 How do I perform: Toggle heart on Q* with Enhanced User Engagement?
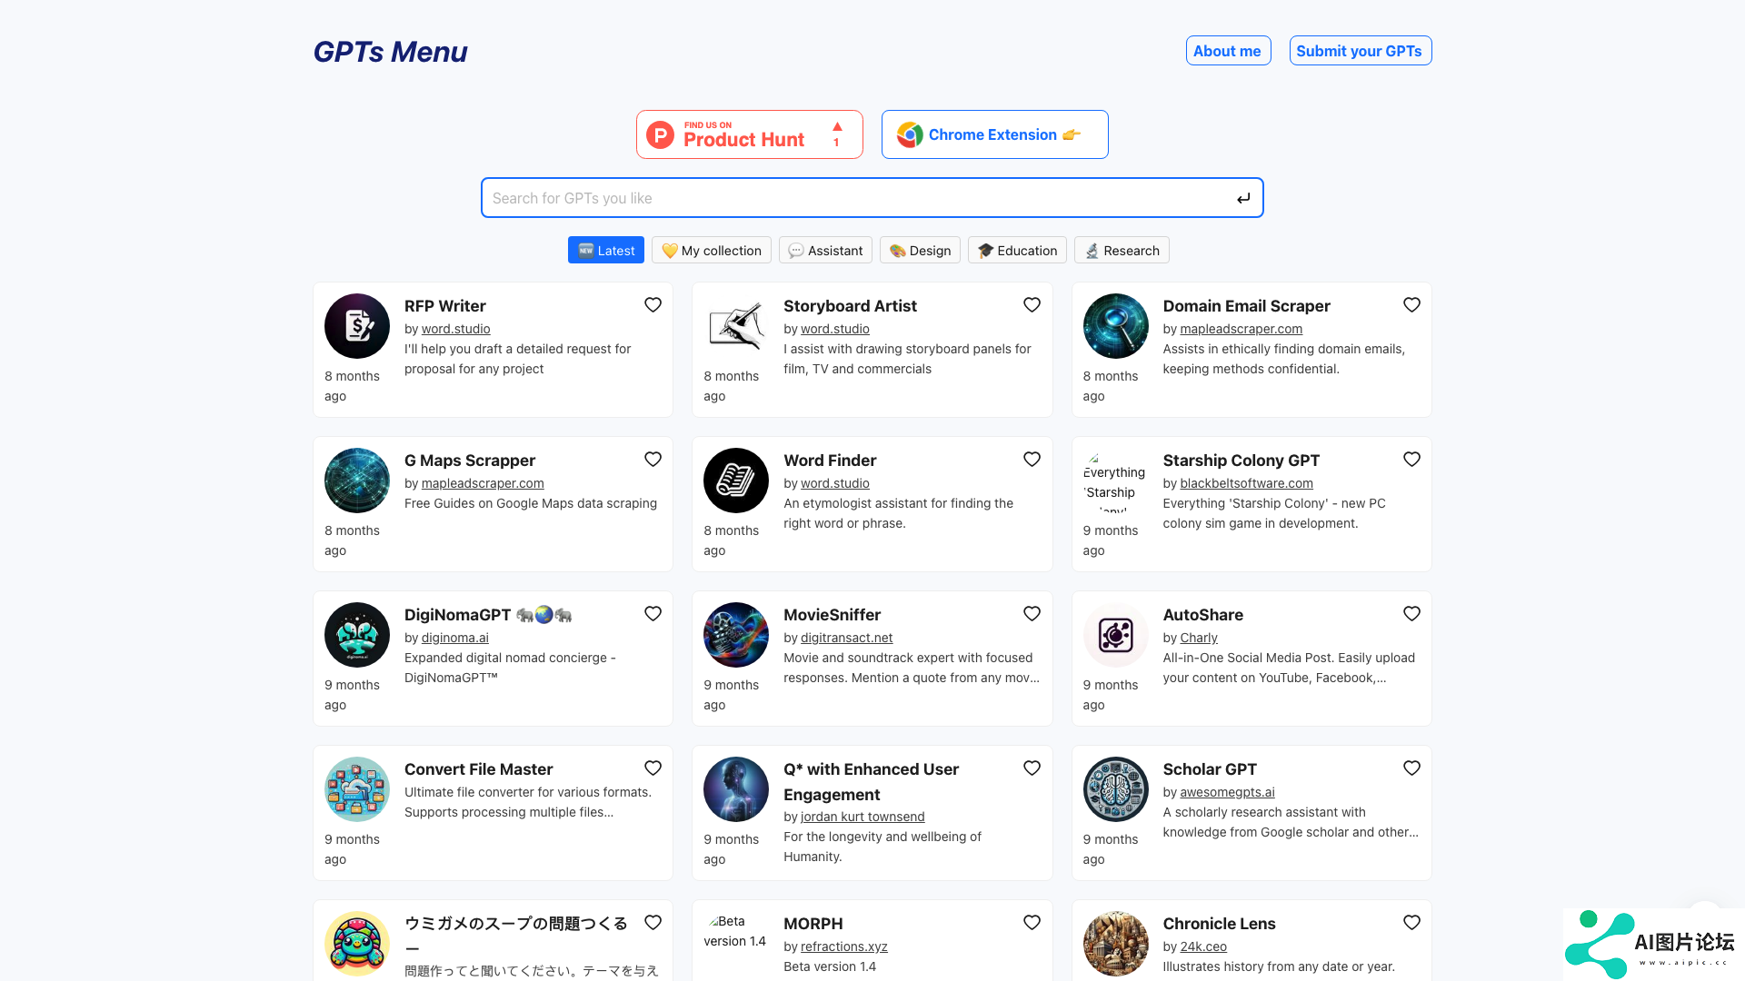[1032, 768]
